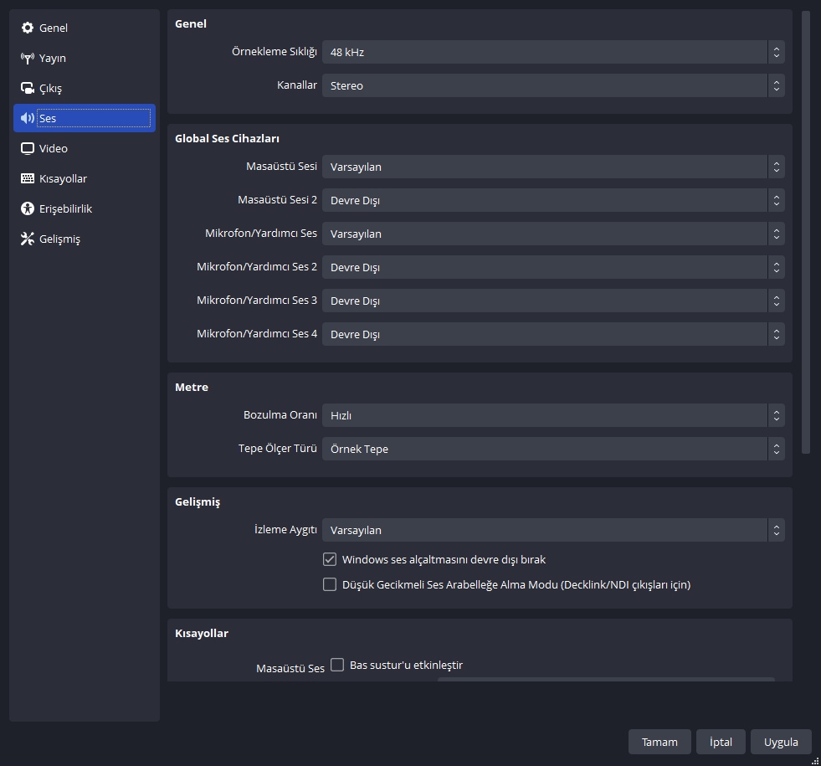Screen dimensions: 821x766
Task: Select the Çıkış output icon
Action: click(28, 88)
